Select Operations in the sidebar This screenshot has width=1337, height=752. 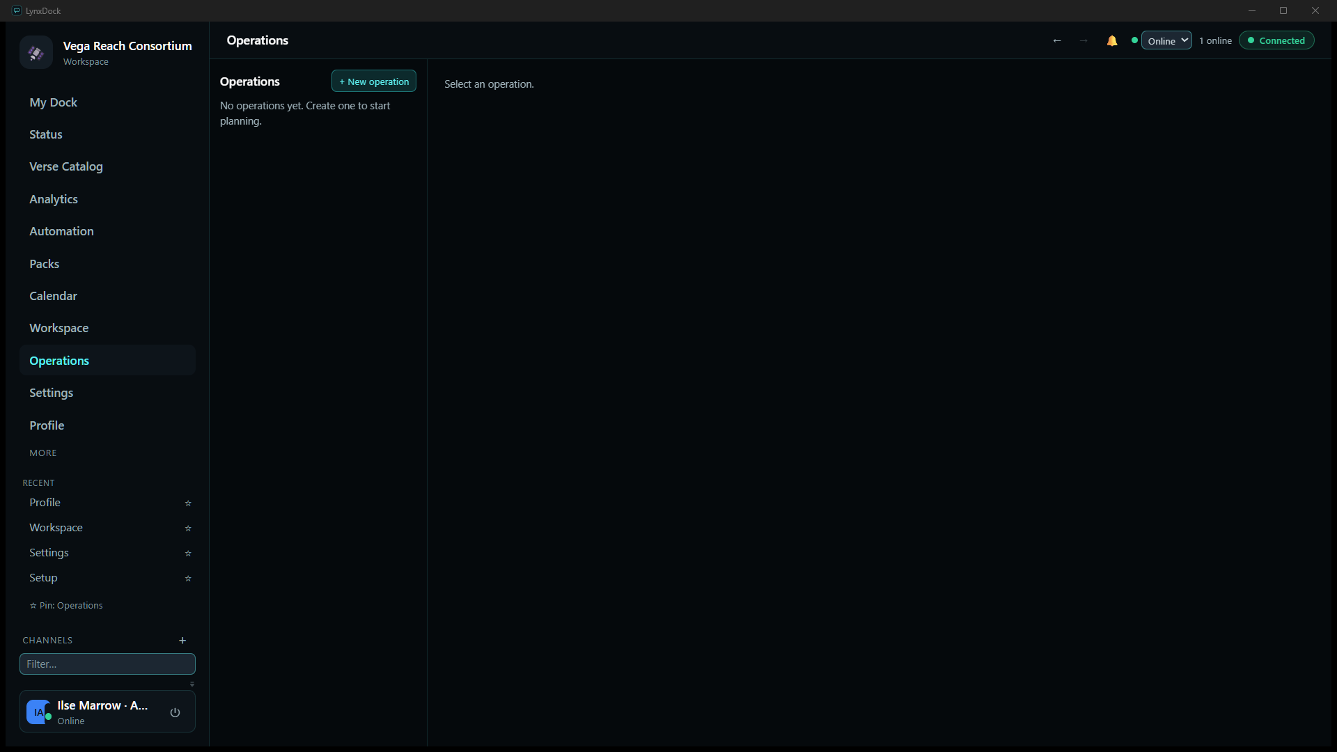point(107,361)
